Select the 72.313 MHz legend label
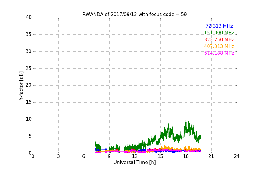The width and height of the screenshot is (263, 175). click(x=219, y=26)
